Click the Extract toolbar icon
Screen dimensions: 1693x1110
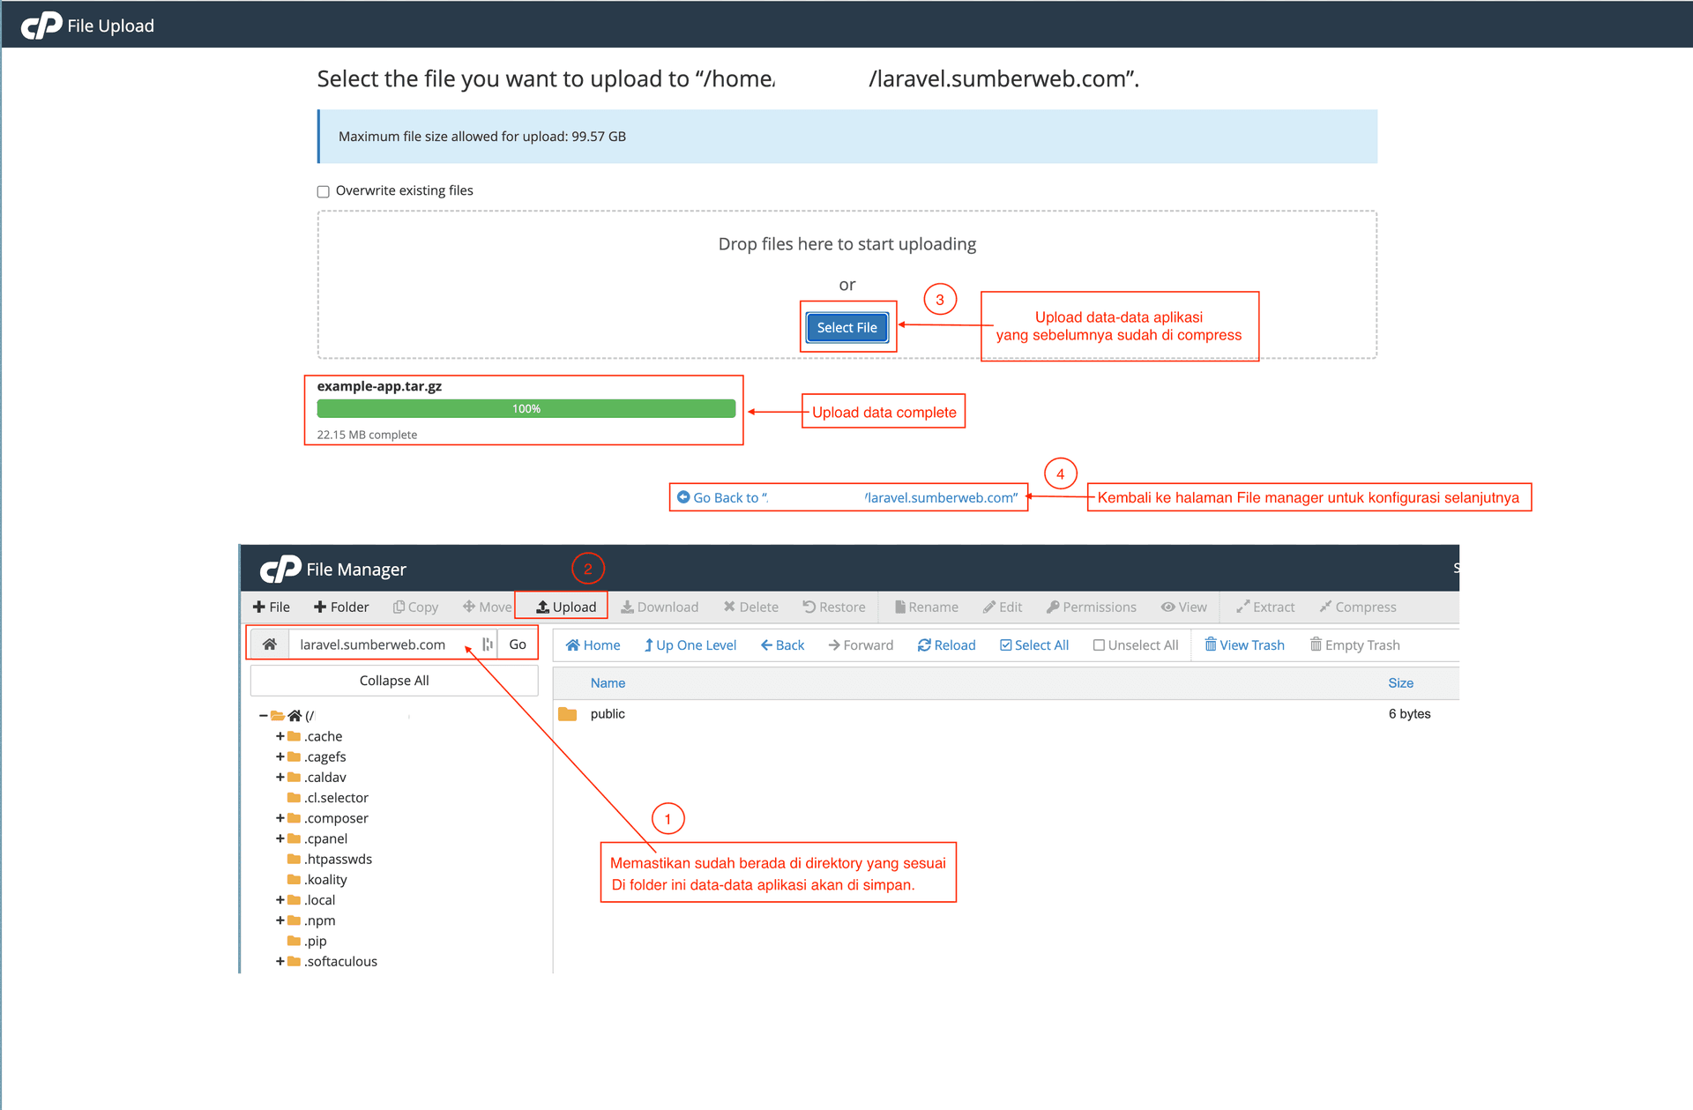click(x=1242, y=607)
